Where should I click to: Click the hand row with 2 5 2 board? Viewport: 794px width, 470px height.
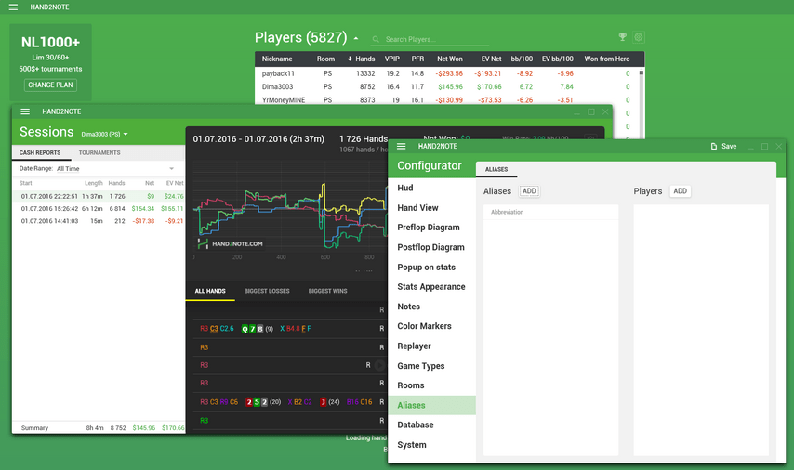click(288, 401)
